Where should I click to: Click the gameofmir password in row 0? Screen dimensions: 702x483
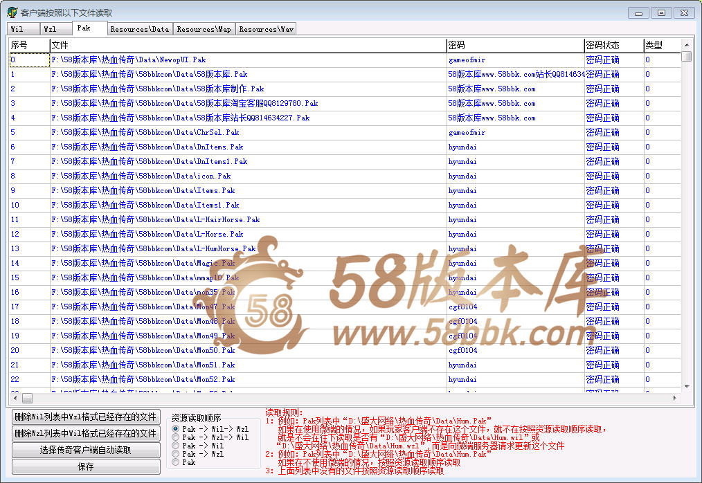point(467,60)
